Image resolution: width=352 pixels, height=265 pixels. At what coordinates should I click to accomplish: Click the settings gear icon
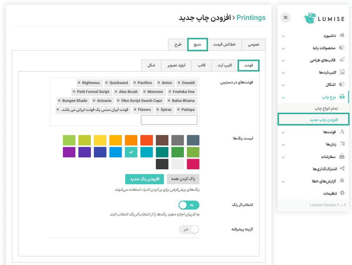(x=342, y=193)
